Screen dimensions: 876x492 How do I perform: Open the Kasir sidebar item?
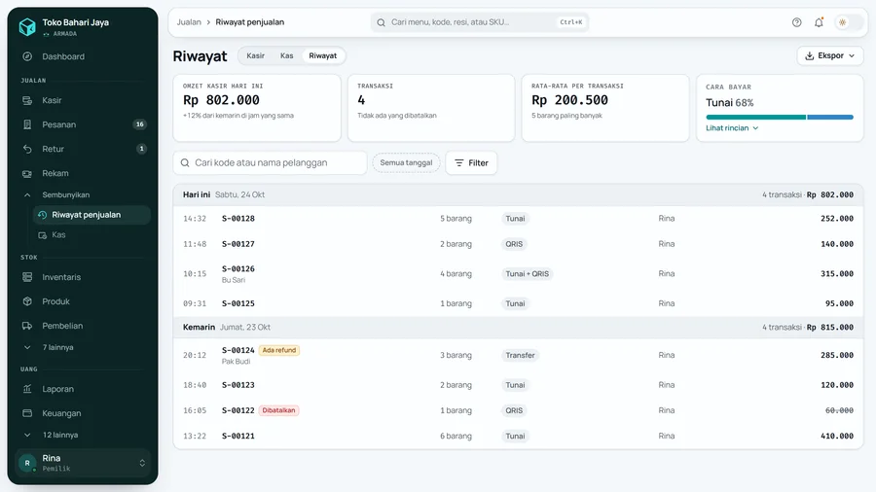pyautogui.click(x=83, y=100)
